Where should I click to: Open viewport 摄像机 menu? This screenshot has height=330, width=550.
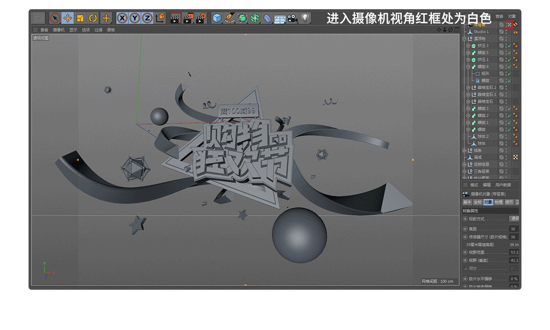pos(59,30)
